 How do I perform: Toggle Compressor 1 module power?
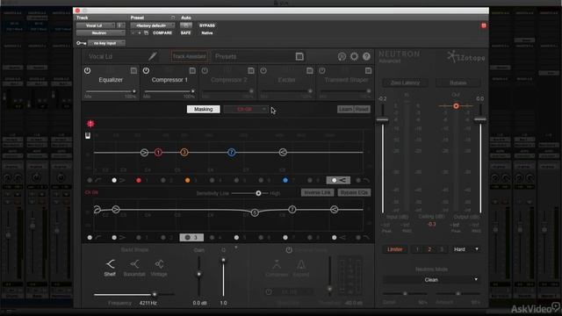point(146,70)
